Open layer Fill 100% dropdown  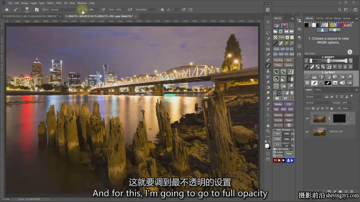click(350, 108)
